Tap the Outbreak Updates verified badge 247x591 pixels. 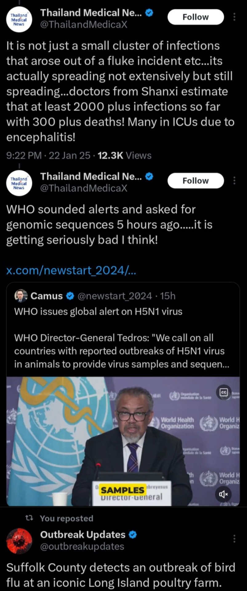tap(133, 535)
